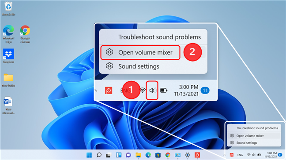Choose Open volume mixer in the small tray menu

254,136
